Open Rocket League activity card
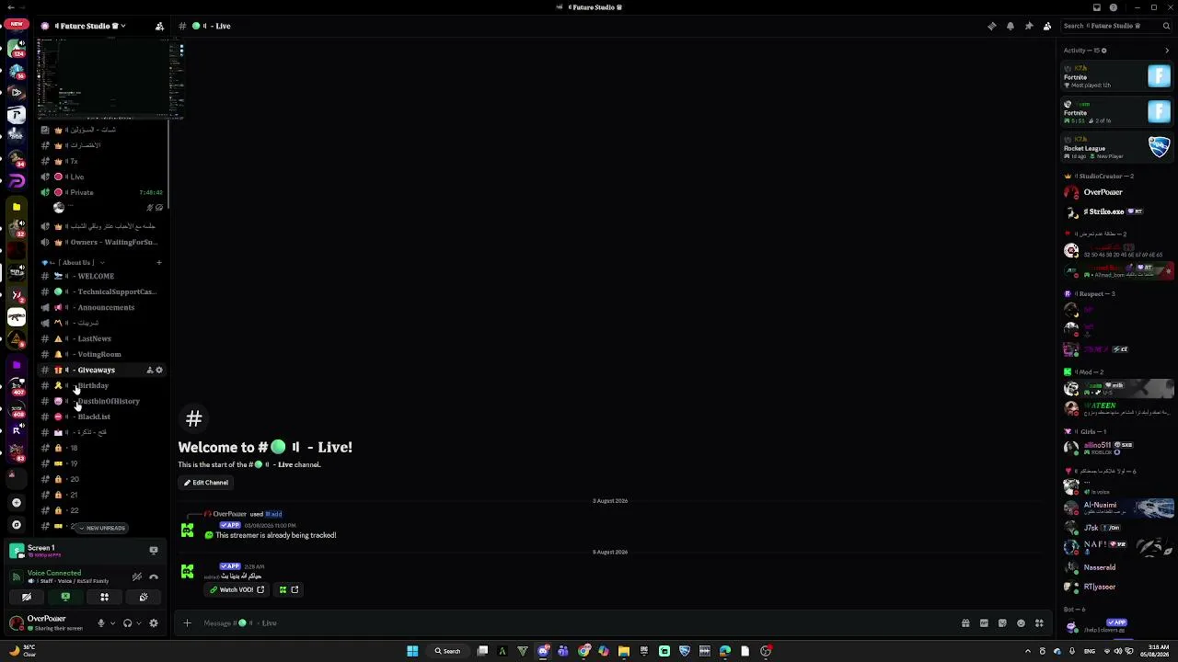This screenshot has height=662, width=1178. (x=1116, y=147)
